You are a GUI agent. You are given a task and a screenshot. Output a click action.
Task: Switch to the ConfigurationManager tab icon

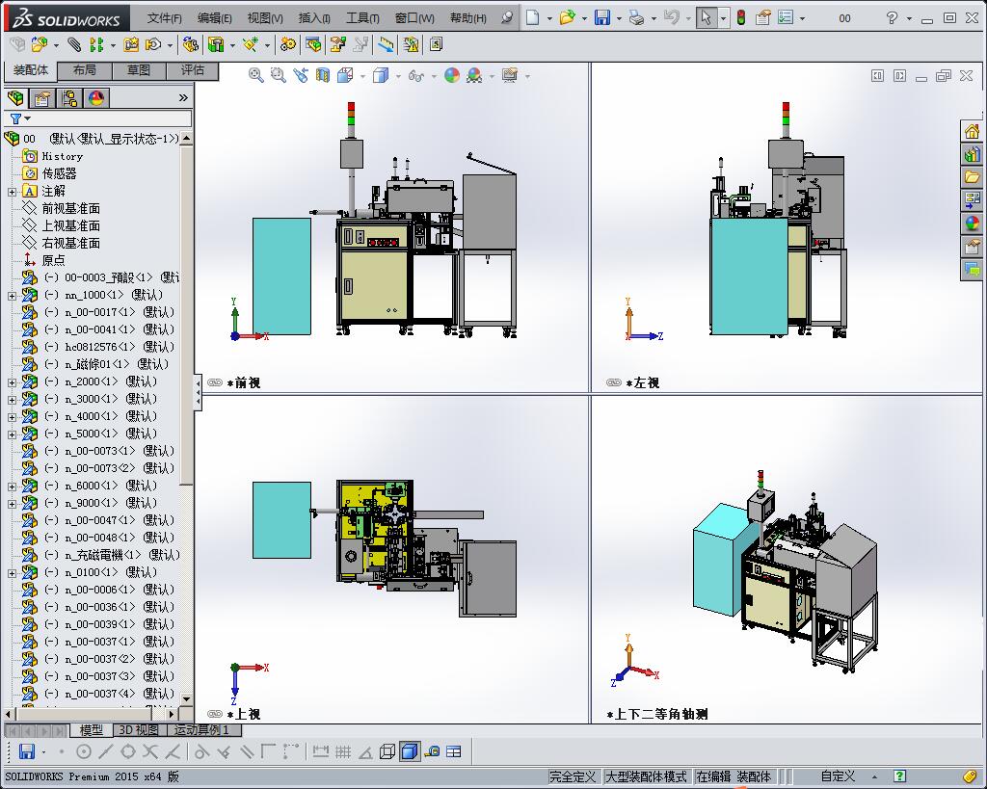tap(69, 98)
